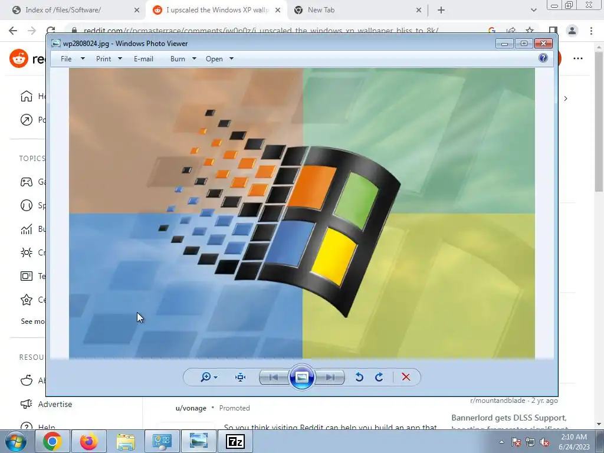
Task: Open the Reddit Home sidebar icon
Action: coord(26,96)
